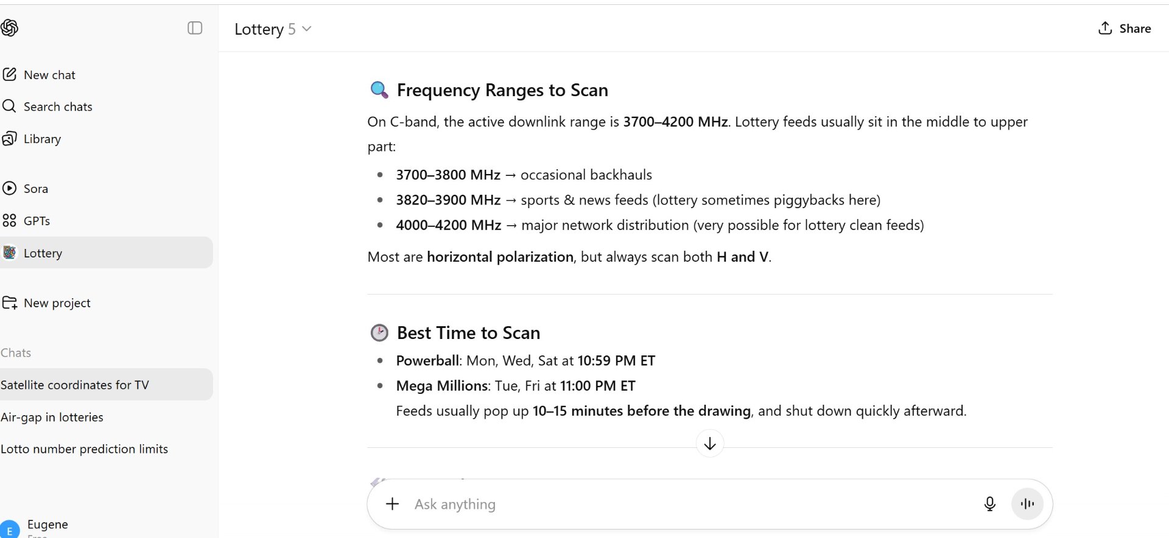
Task: Open the Satellite coordinates for TV chat
Action: coord(107,385)
